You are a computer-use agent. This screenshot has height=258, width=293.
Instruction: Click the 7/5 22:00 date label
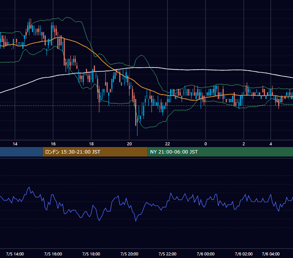pos(168,254)
